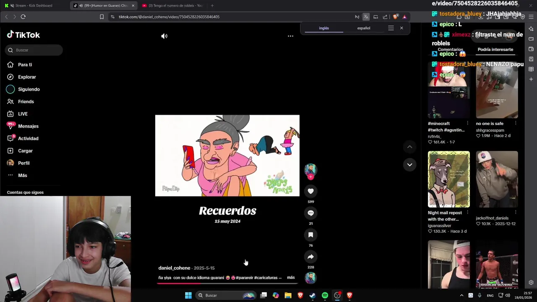Close the Humor en Guarani TikTok tab

pyautogui.click(x=133, y=5)
